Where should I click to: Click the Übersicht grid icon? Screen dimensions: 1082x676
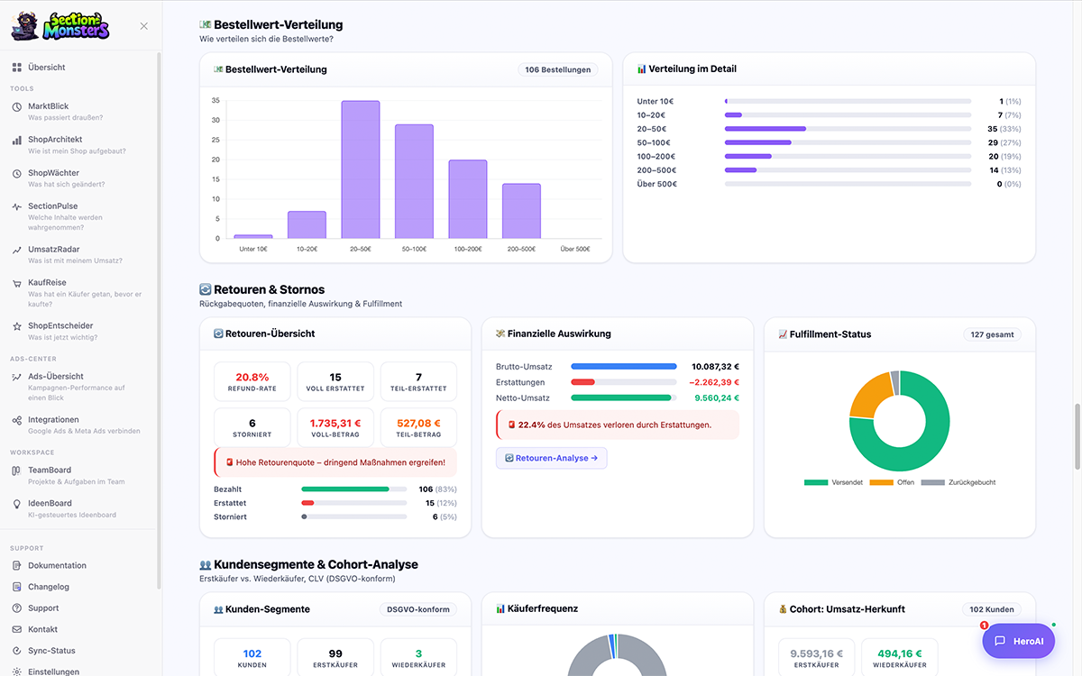click(x=17, y=68)
